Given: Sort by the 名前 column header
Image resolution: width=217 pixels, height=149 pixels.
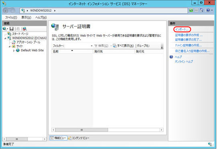Looking at the screenshot, I should [x=72, y=51].
